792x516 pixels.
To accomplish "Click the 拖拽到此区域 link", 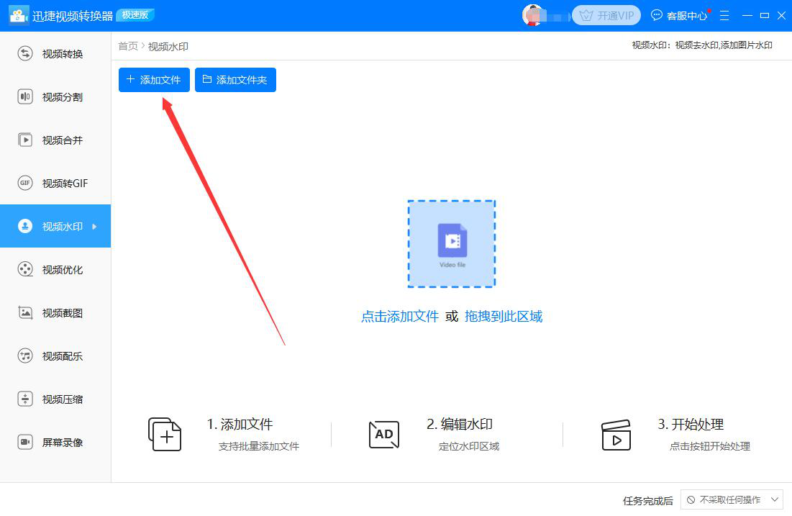I will tap(503, 317).
